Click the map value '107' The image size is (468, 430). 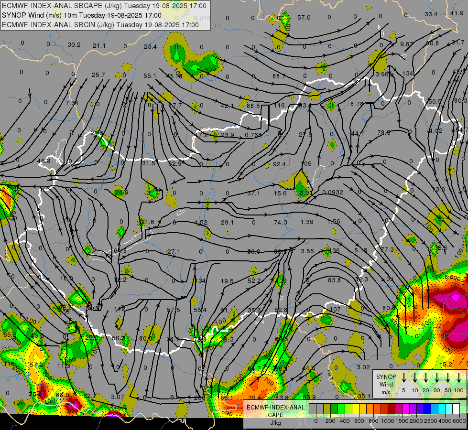pyautogui.click(x=336, y=309)
